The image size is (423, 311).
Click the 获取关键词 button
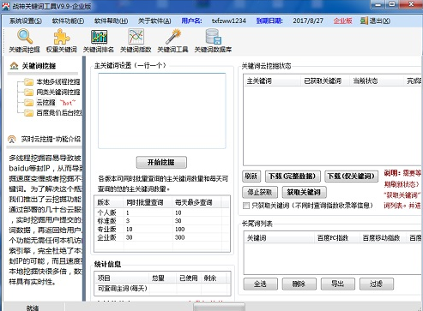click(304, 192)
